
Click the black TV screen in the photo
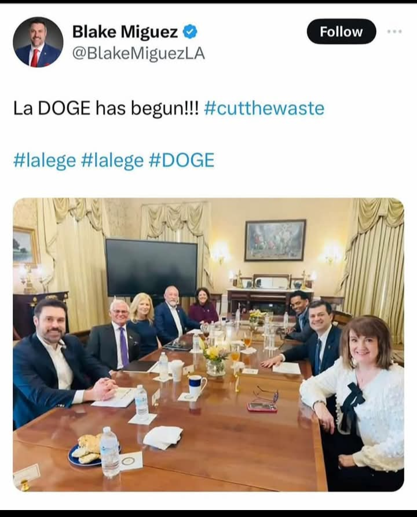coord(152,267)
